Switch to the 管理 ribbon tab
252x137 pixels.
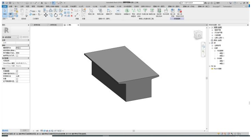click(x=33, y=7)
